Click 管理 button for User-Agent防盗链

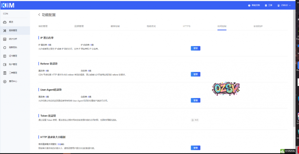coord(195,100)
